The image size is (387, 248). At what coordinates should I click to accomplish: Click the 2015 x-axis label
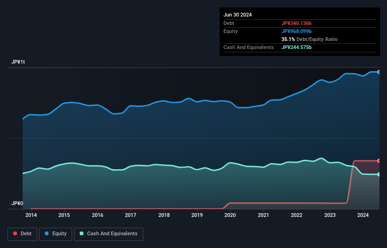point(64,215)
